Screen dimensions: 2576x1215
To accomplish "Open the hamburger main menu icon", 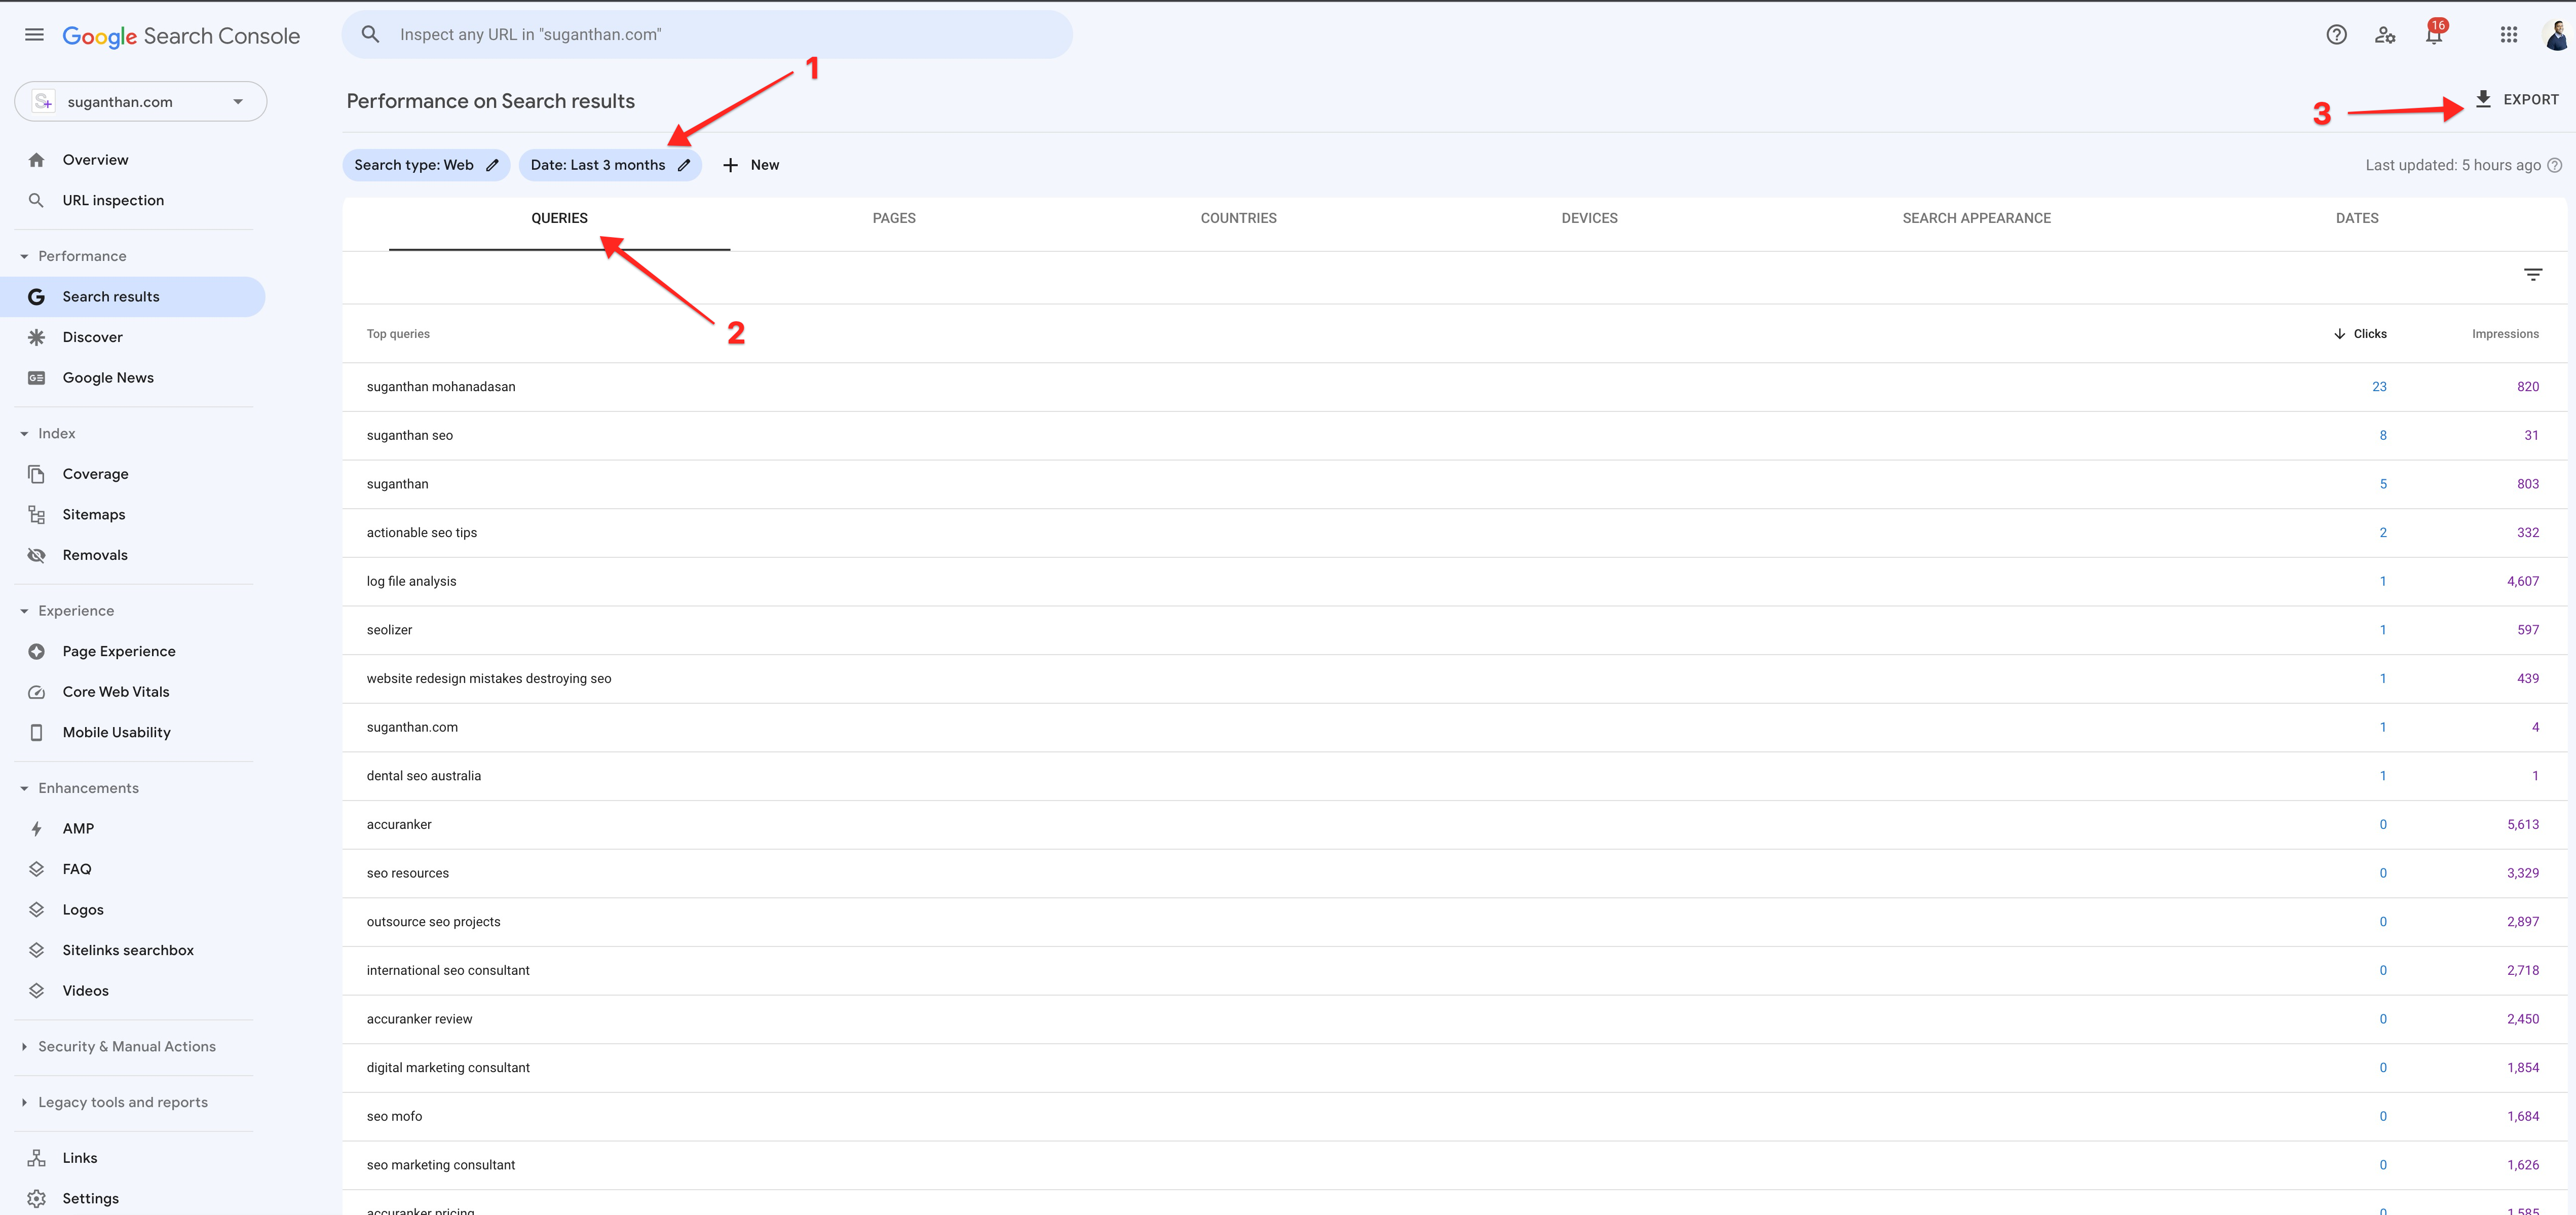I will point(34,35).
